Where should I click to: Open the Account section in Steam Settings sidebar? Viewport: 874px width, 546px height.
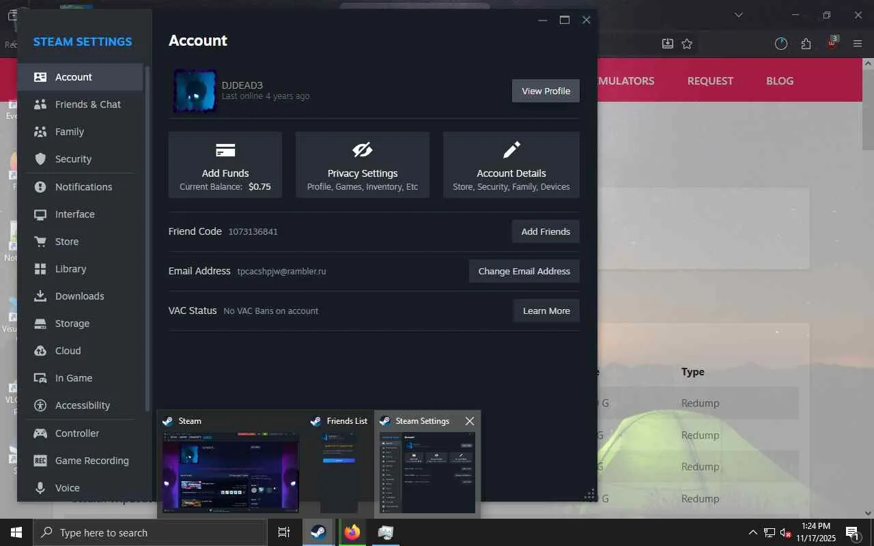pos(81,77)
